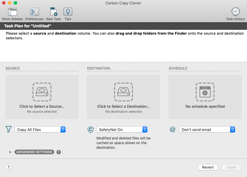This screenshot has width=247, height=177.
Task: Click 'Click to Select a Source...' text
Action: point(42,106)
